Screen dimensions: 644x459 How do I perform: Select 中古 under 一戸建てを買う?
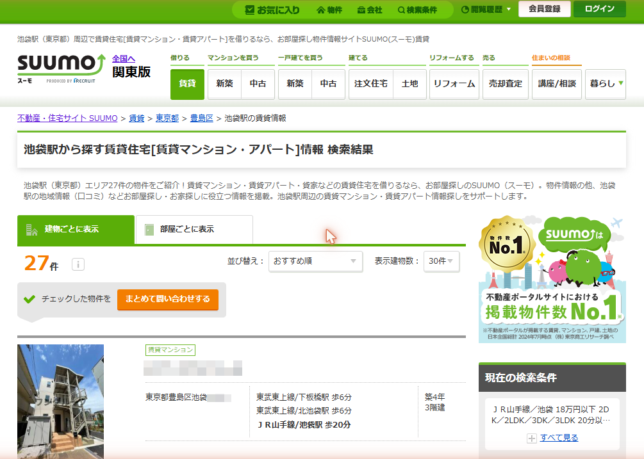click(x=329, y=84)
